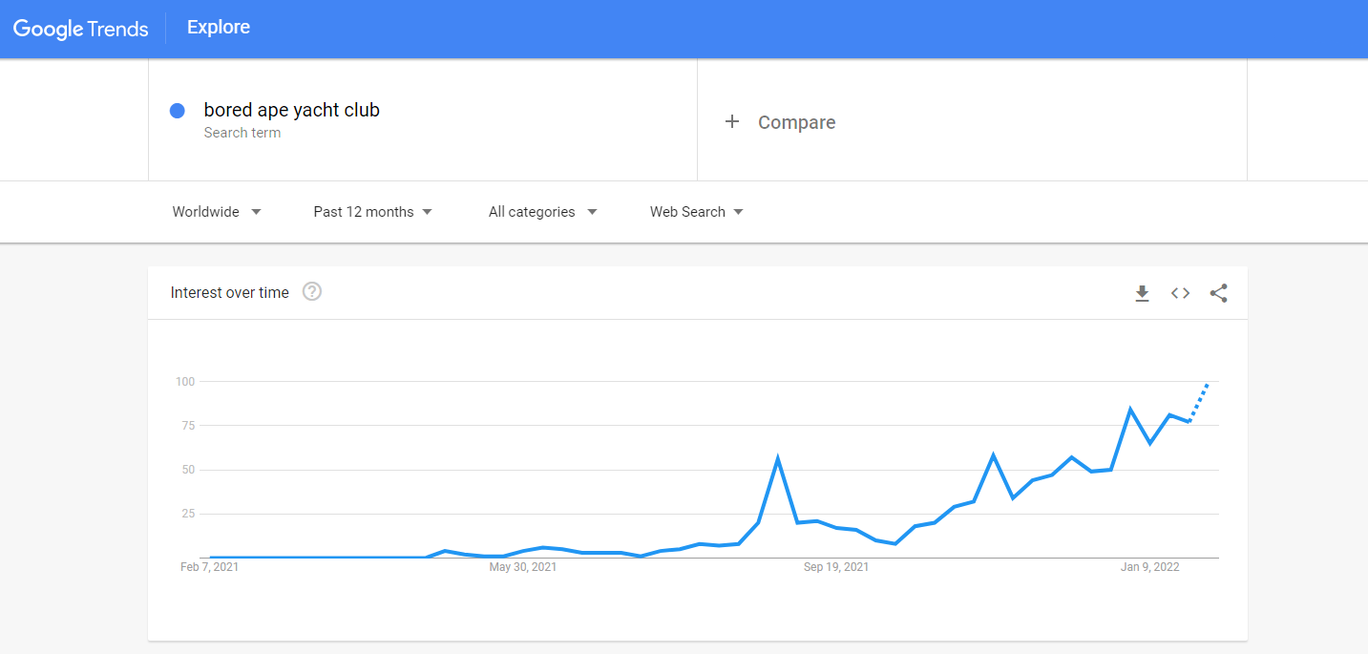Viewport: 1368px width, 654px height.
Task: Open the Interest over time help icon
Action: (312, 292)
